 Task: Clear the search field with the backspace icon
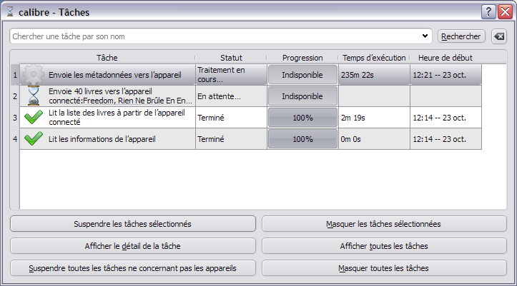pyautogui.click(x=499, y=36)
